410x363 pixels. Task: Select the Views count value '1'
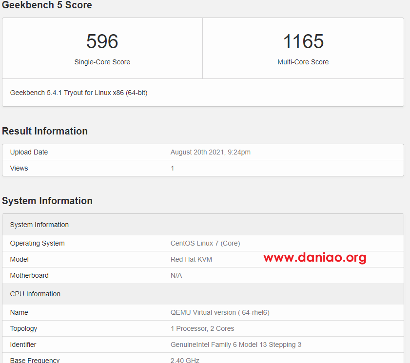coord(172,168)
